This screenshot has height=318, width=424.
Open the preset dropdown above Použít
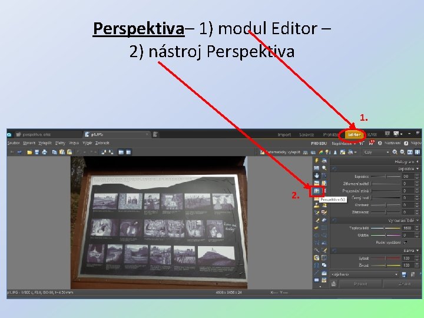365,274
